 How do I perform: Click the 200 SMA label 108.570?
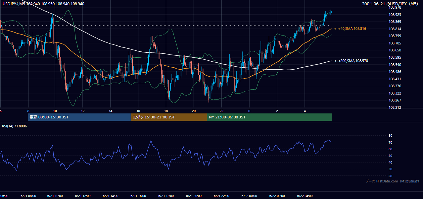(351, 61)
